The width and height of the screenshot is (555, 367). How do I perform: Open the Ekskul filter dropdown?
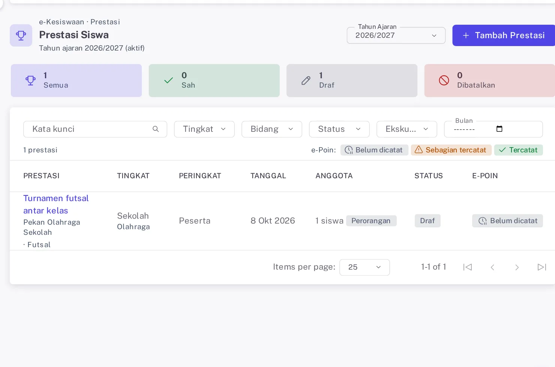[407, 129]
